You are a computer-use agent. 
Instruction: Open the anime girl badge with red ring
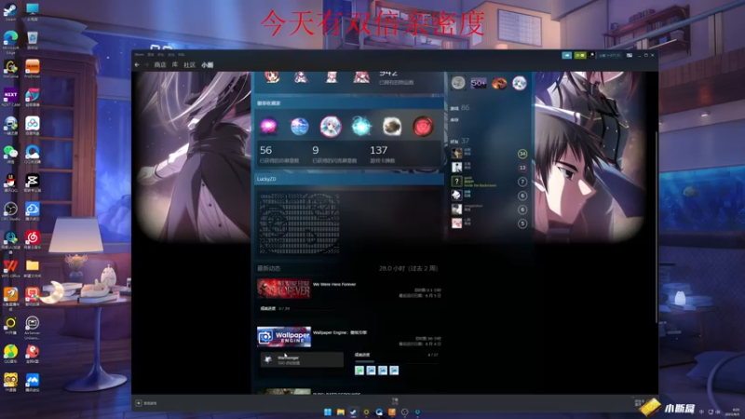(x=331, y=127)
